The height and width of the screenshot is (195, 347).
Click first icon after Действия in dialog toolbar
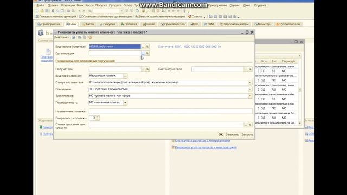[x=74, y=37]
